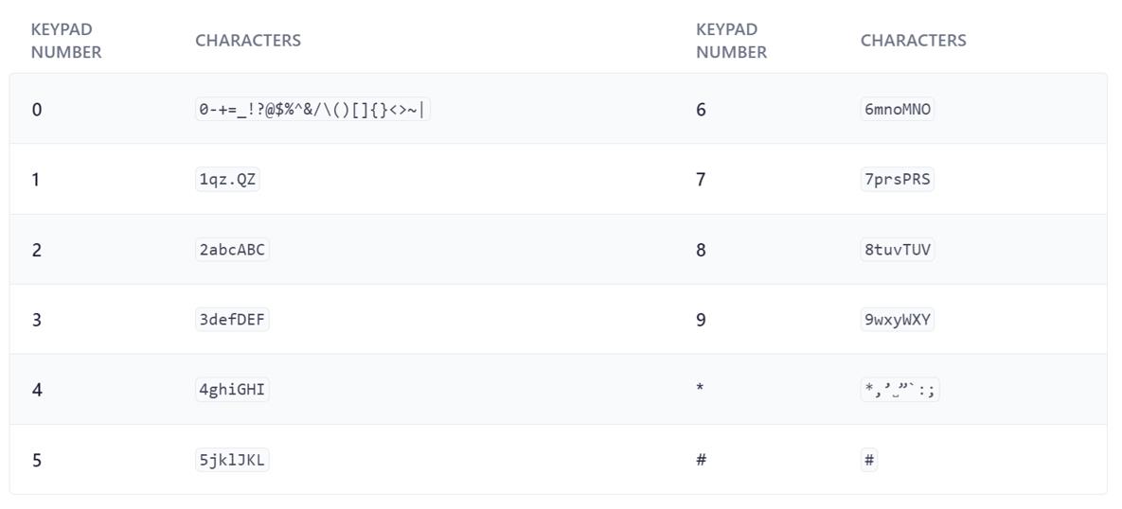Select the symbols code for keypad 0

[x=312, y=109]
